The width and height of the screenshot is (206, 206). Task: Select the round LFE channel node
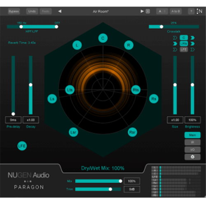pos(22,146)
